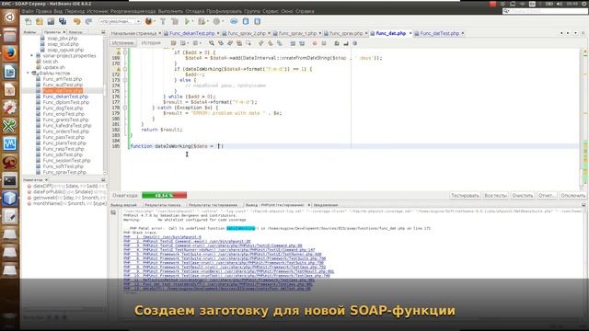Select Func_kafedraTest.php in the project tree
This screenshot has width=589, height=331.
[67, 126]
